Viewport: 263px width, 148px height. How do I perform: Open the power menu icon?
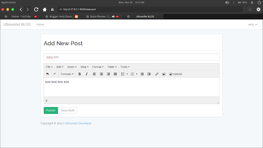pyautogui.click(x=259, y=2)
